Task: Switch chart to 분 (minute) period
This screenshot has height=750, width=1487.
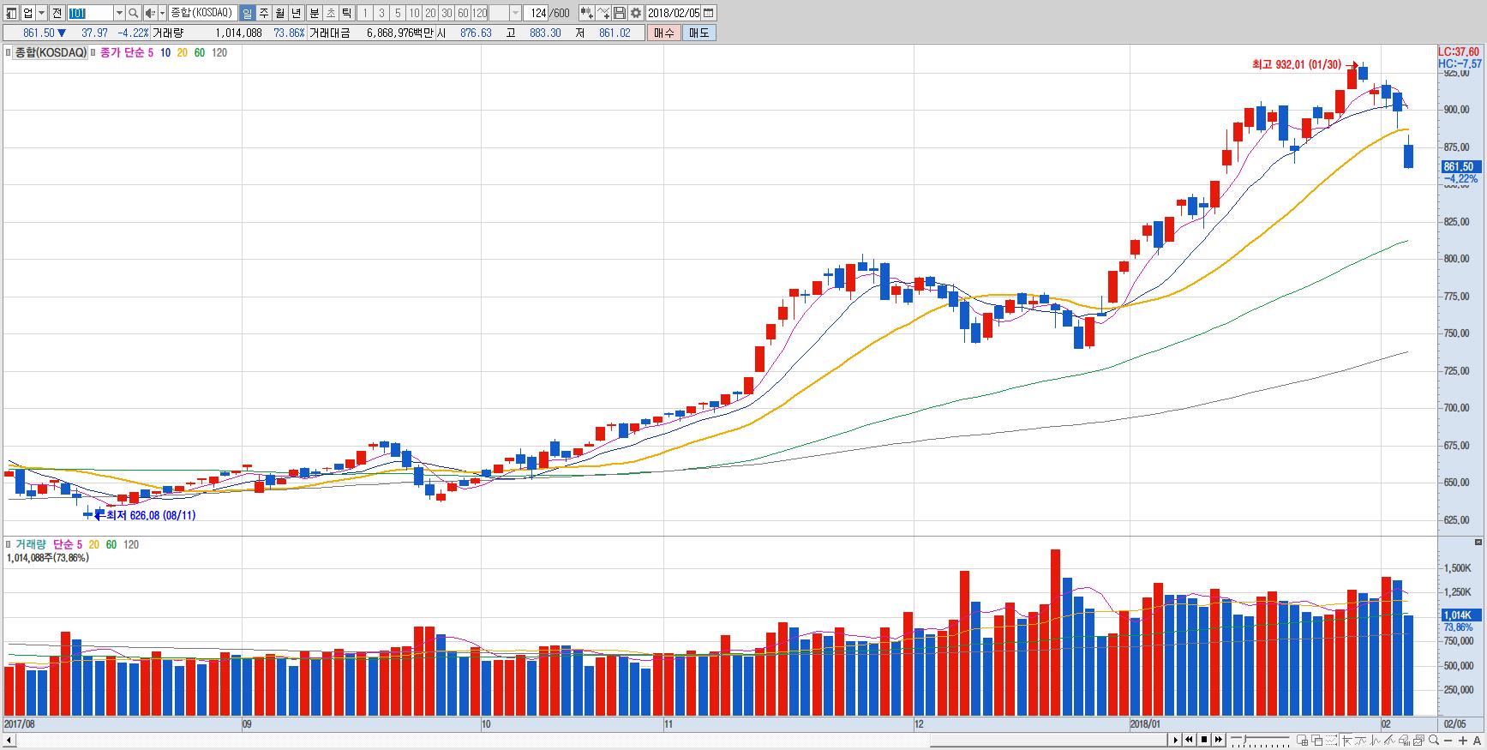Action: coord(314,13)
